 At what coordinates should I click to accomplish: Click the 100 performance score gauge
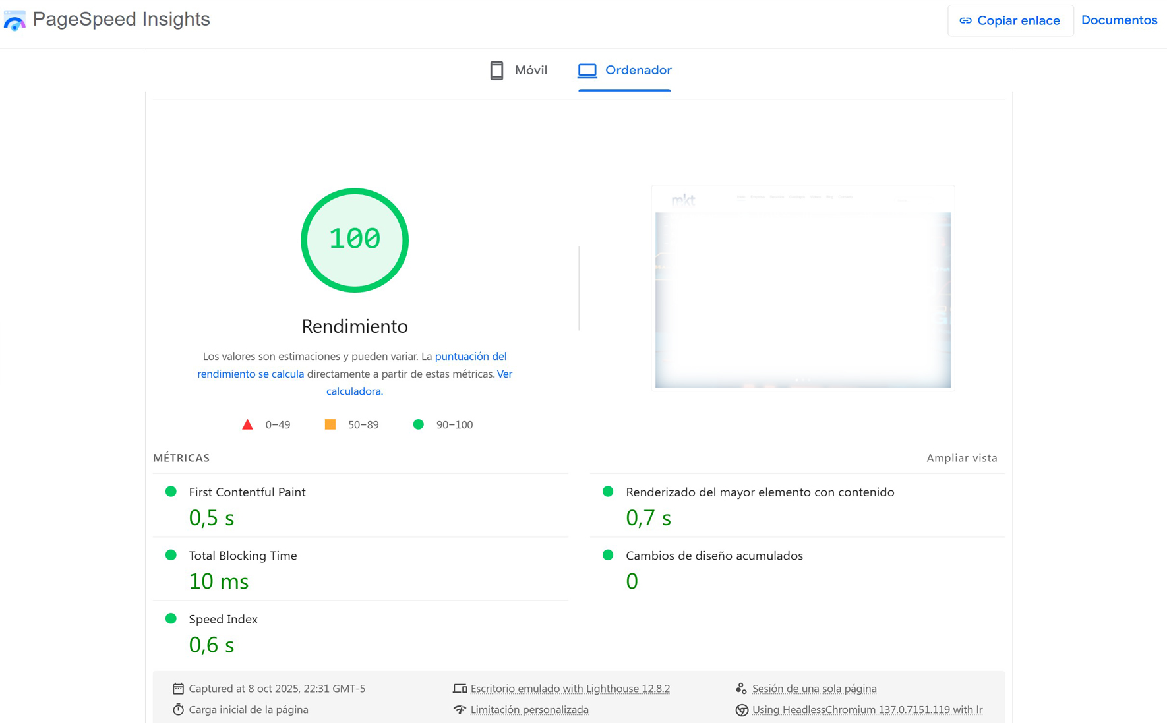point(355,240)
